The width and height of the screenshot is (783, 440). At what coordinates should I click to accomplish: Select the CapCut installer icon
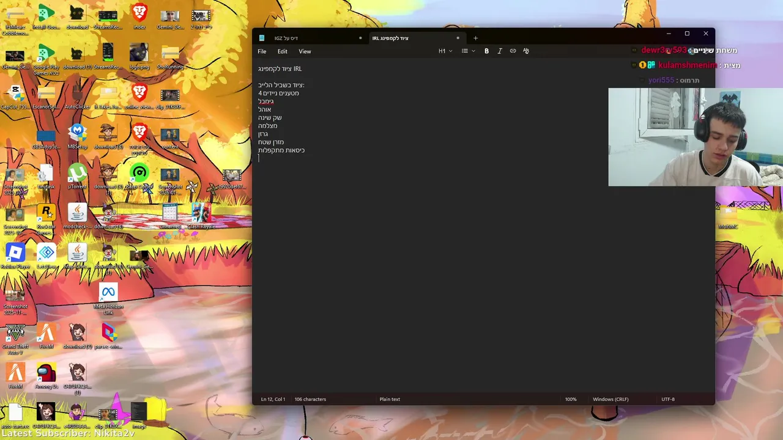15,97
